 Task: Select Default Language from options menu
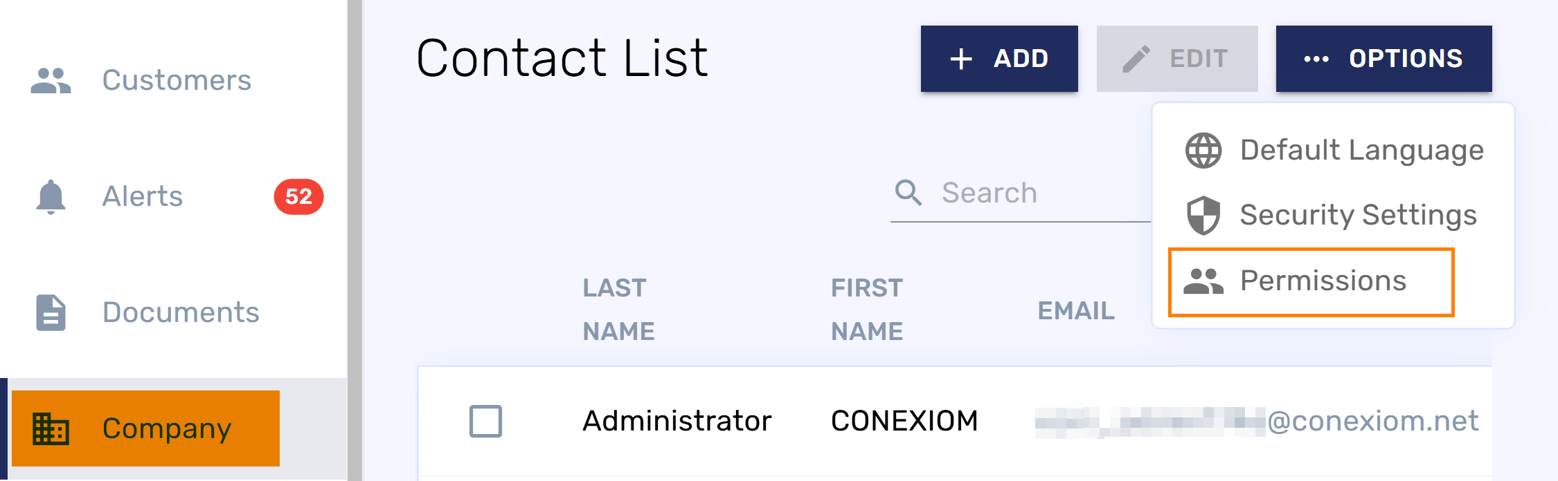pos(1361,150)
